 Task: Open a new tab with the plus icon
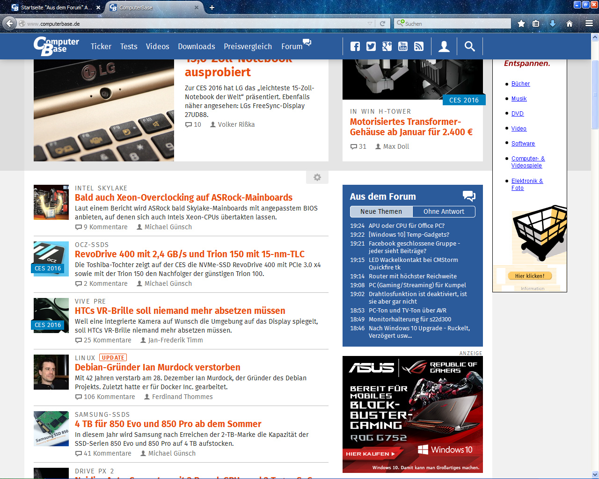[x=212, y=7]
